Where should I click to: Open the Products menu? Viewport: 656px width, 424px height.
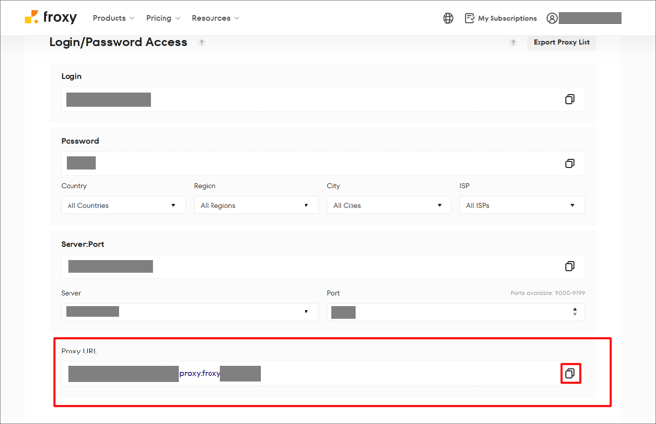click(x=114, y=18)
